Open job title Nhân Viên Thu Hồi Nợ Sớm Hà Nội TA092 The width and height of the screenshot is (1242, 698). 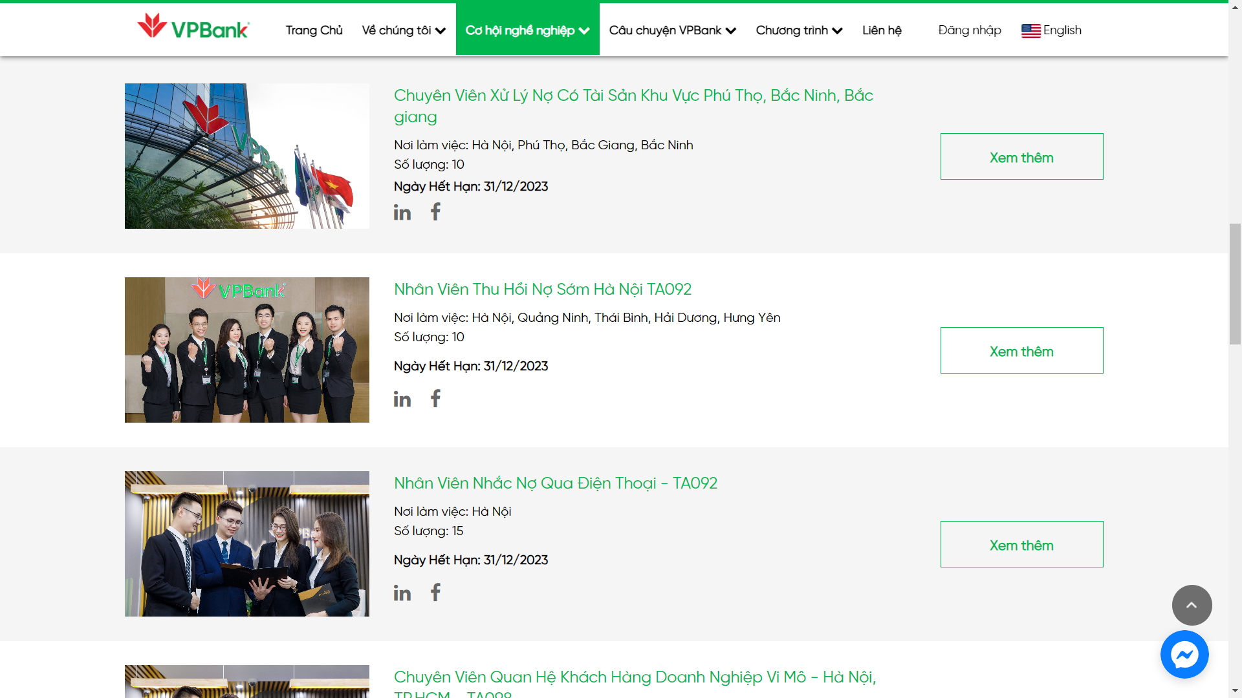pos(543,289)
